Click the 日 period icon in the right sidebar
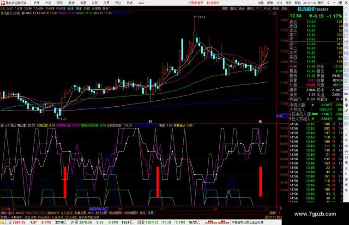 click(x=346, y=157)
